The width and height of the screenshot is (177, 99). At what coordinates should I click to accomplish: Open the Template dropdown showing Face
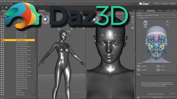tap(160, 18)
